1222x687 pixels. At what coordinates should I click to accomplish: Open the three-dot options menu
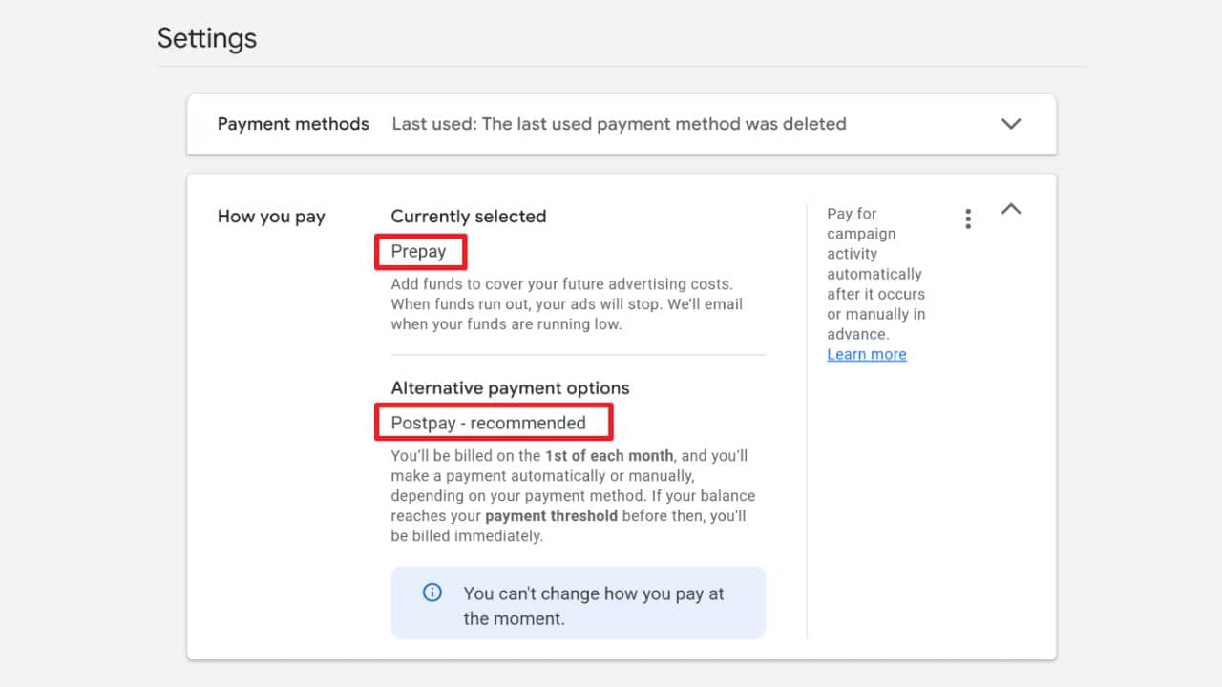click(x=968, y=219)
